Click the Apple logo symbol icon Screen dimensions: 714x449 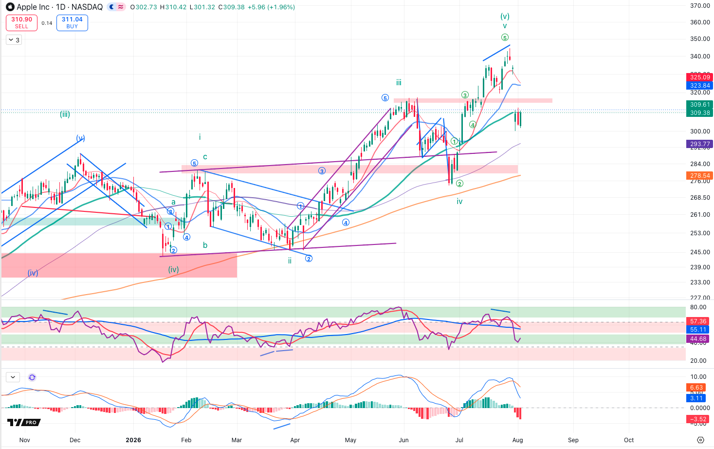click(x=10, y=7)
